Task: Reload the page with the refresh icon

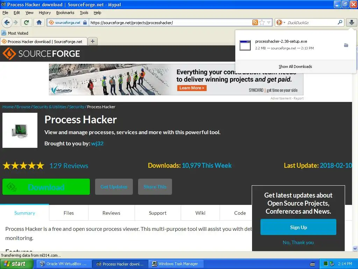Action: pyautogui.click(x=26, y=22)
